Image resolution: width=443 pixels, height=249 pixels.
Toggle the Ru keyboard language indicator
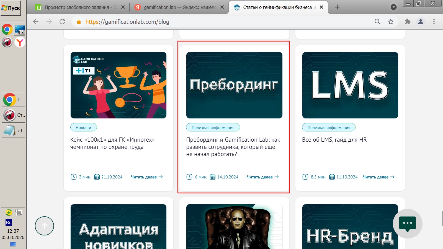pyautogui.click(x=9, y=222)
